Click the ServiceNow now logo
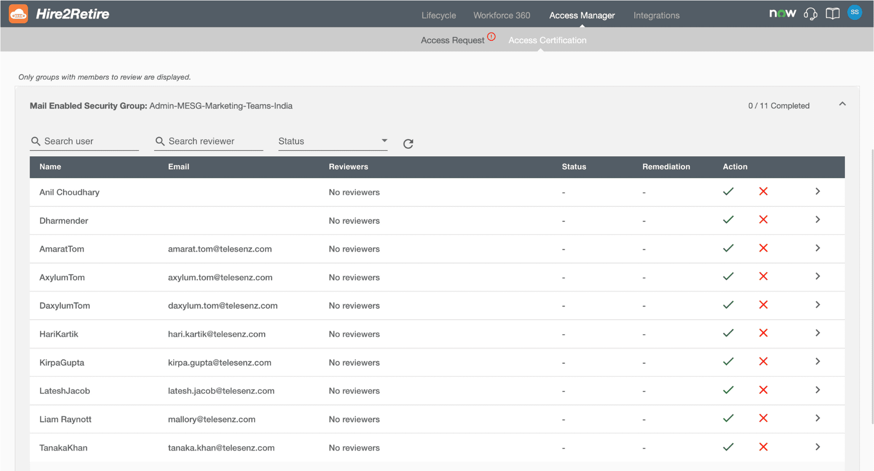This screenshot has width=874, height=471. (x=782, y=13)
